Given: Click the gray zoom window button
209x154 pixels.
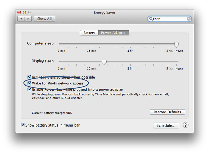Looking at the screenshot, I should (x=30, y=13).
